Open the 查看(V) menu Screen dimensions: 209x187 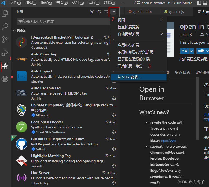(62, 3)
